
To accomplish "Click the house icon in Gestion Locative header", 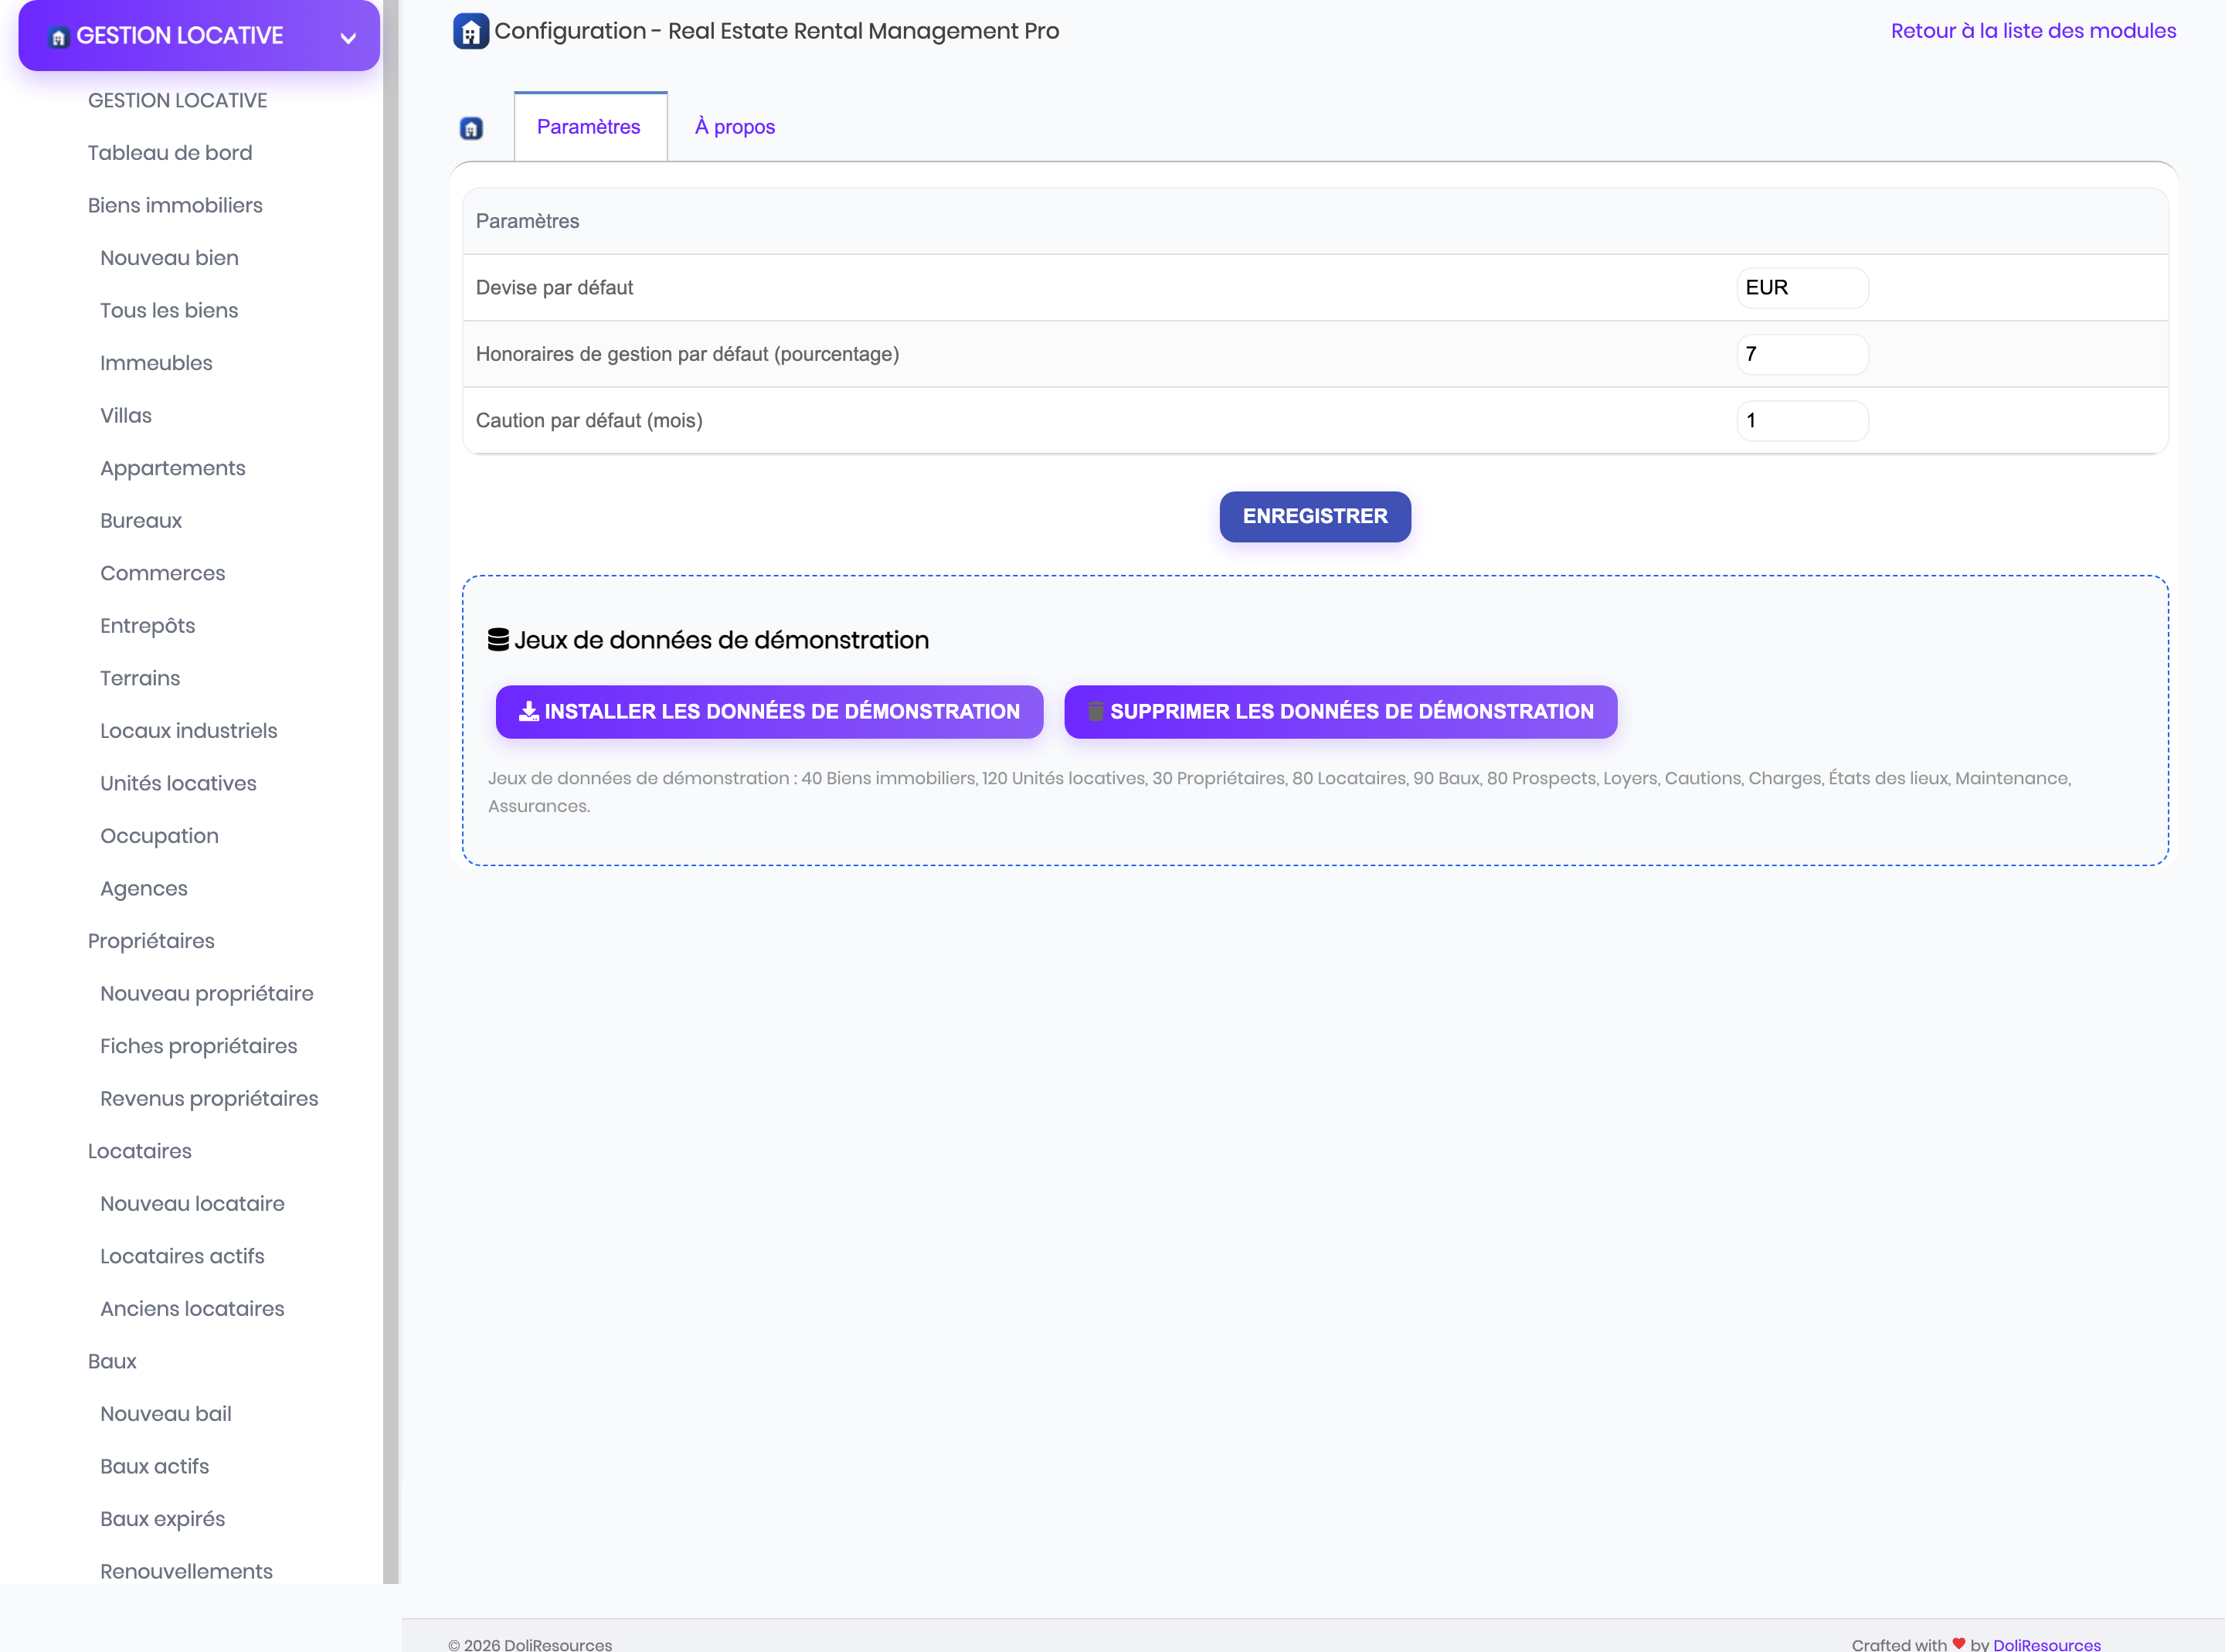I will click(x=59, y=38).
